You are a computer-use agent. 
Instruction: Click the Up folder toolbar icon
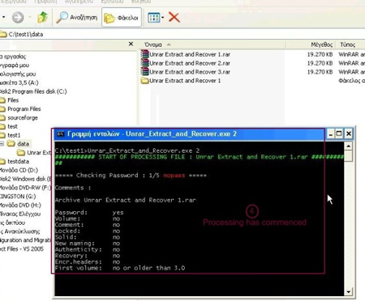[x=42, y=18]
